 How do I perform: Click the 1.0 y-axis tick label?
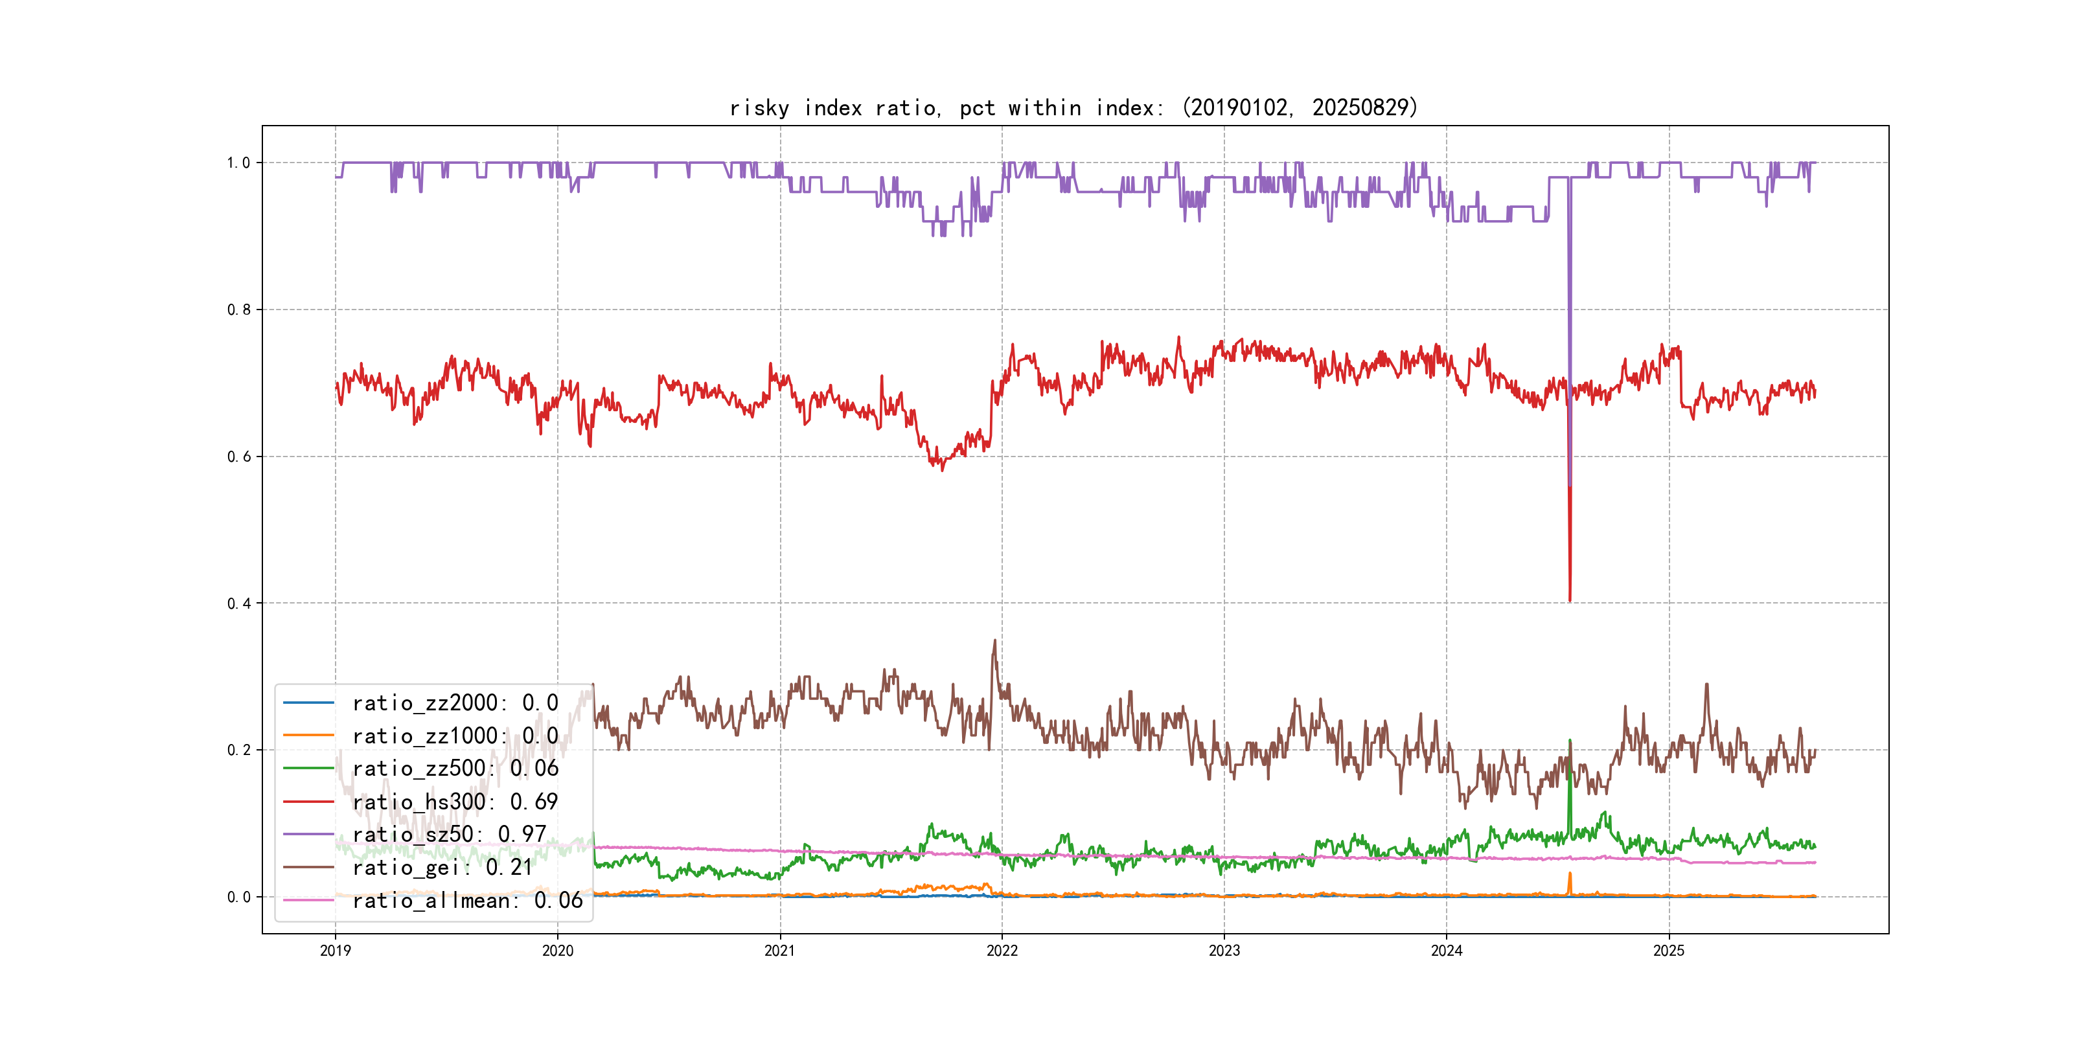pyautogui.click(x=238, y=163)
